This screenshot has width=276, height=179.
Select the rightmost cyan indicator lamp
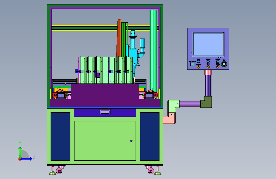(218, 61)
